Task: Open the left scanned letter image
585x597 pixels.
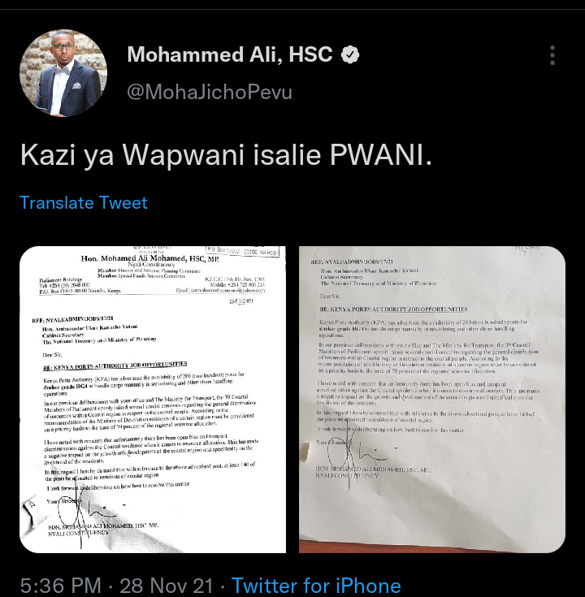Action: (153, 400)
